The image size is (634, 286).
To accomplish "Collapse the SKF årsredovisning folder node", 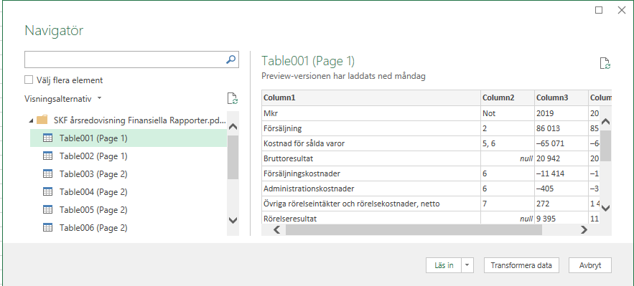I will pyautogui.click(x=31, y=120).
